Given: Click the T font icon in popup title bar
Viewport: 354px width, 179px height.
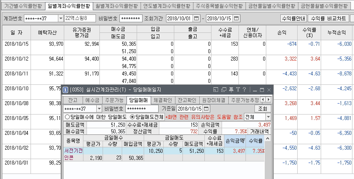Looking at the screenshot, I should coord(238,90).
